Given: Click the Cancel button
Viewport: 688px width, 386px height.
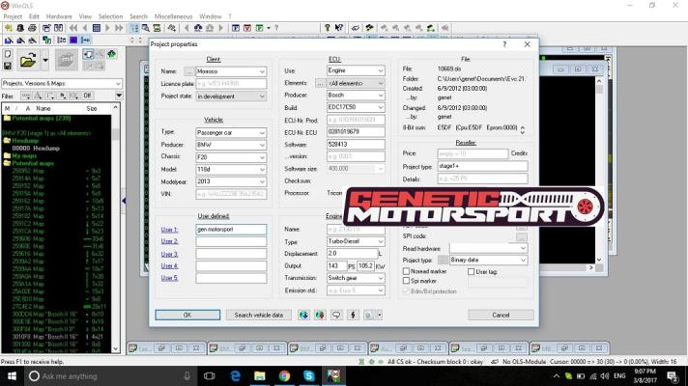Looking at the screenshot, I should 500,315.
